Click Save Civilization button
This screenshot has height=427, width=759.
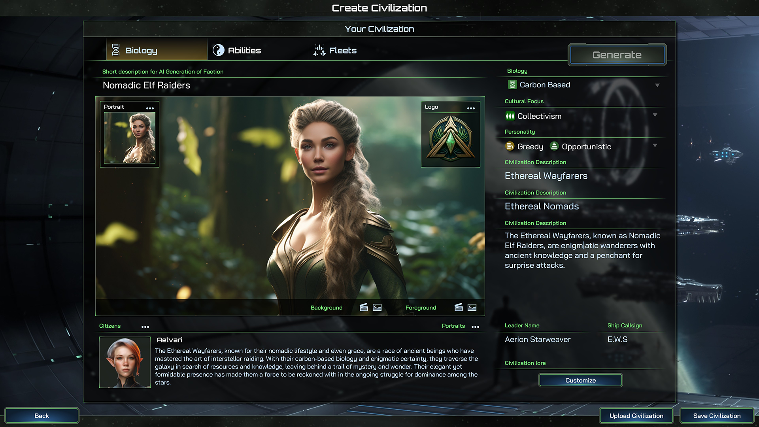coord(716,416)
